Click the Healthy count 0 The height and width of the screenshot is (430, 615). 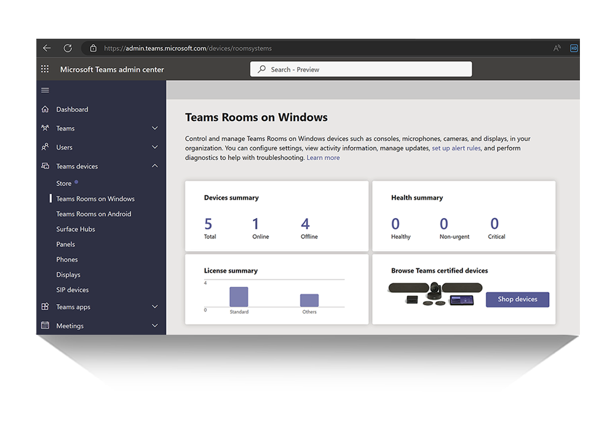click(x=395, y=224)
